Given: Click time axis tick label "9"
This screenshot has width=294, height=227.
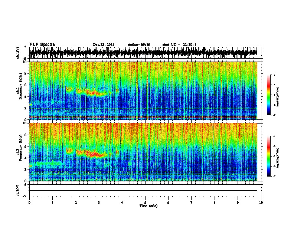Looking at the screenshot, I should click(238, 203).
